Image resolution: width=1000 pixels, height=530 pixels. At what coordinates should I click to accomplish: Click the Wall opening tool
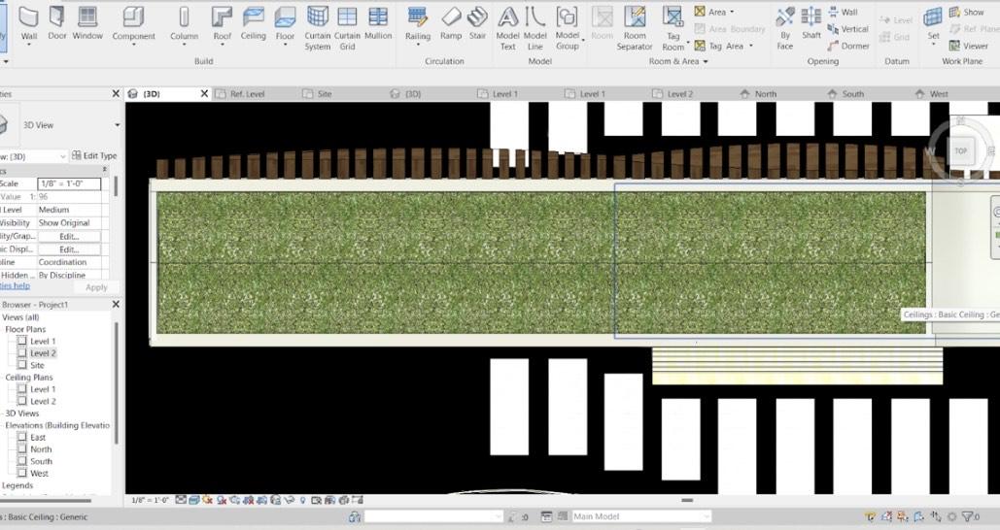click(x=843, y=12)
